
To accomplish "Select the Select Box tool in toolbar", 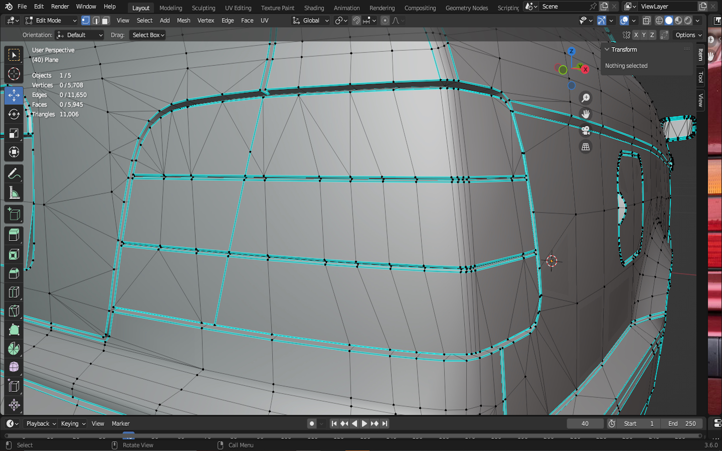I will [14, 55].
